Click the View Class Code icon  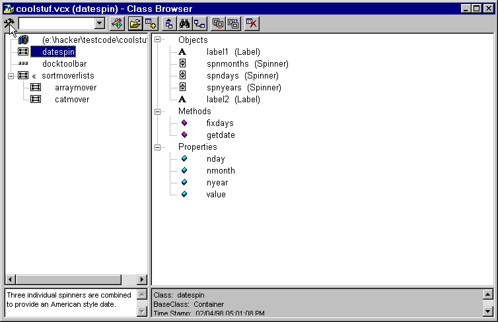coord(117,24)
